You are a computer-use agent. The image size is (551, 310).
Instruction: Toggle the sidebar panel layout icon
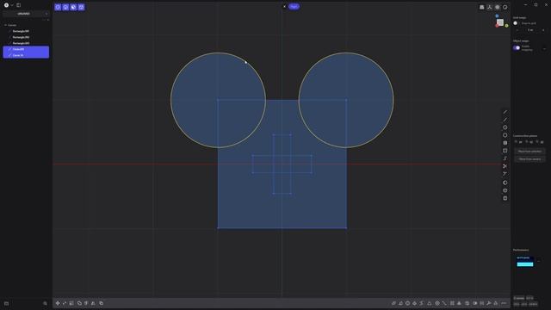pos(19,5)
